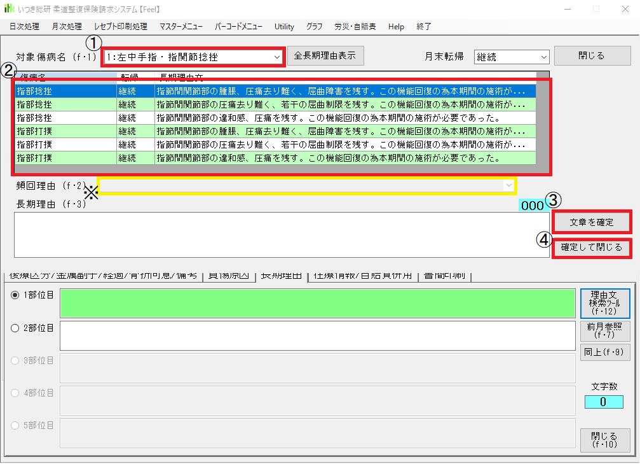Click the green 1部位目 text field
The width and height of the screenshot is (640, 464).
[318, 304]
